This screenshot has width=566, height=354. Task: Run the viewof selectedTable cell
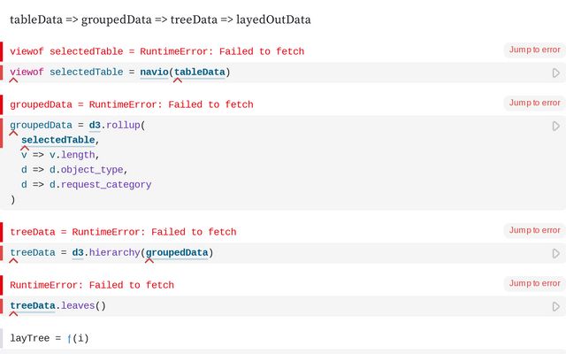click(555, 73)
